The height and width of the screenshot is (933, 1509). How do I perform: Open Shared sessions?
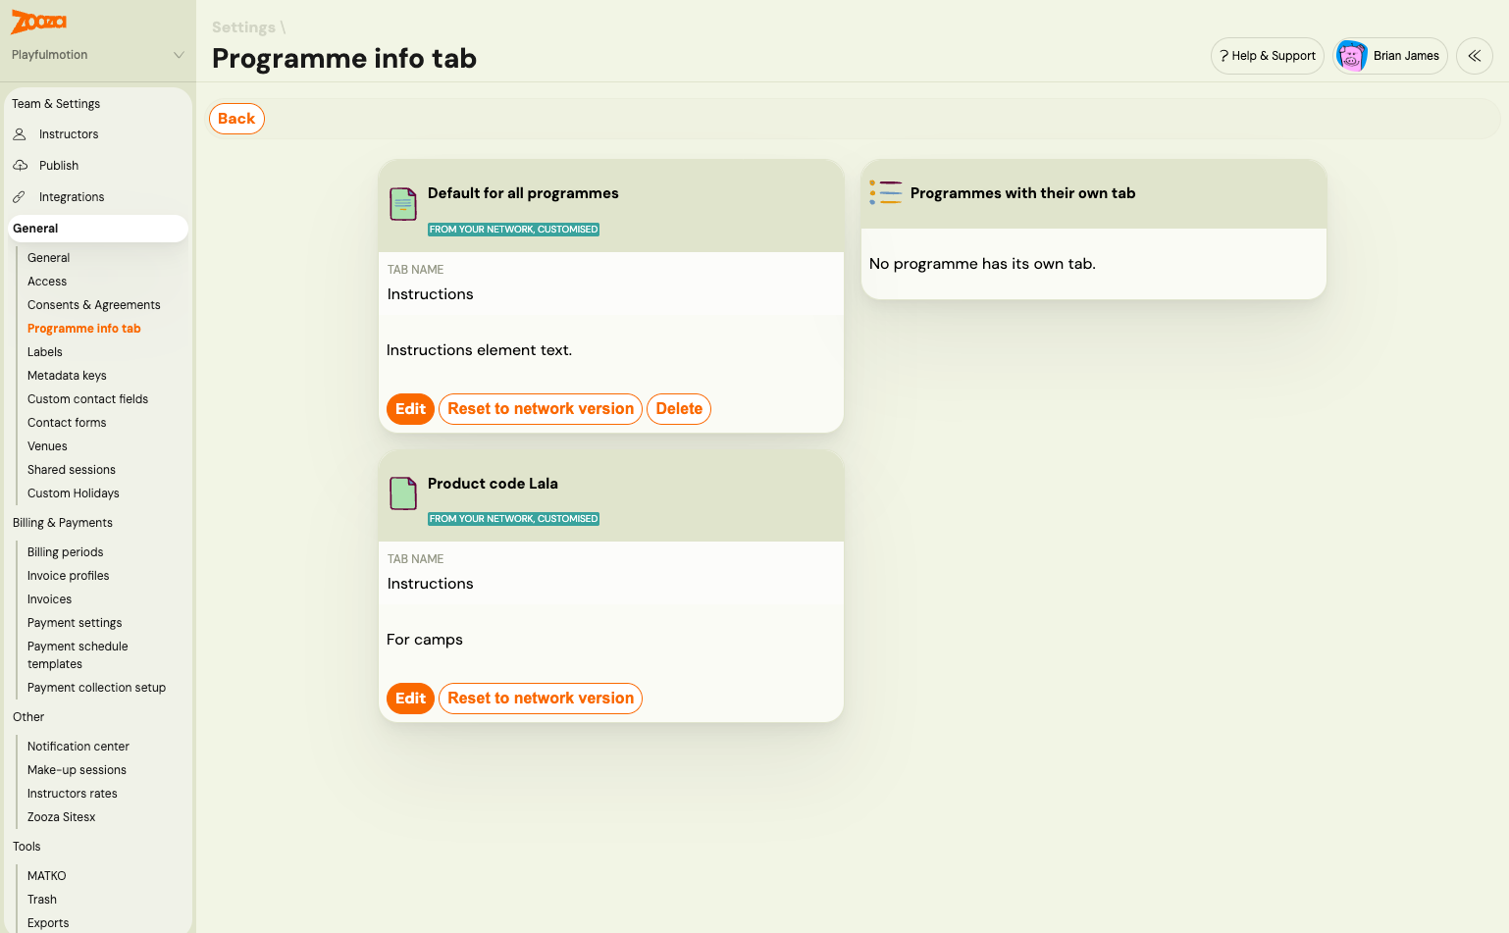(72, 470)
